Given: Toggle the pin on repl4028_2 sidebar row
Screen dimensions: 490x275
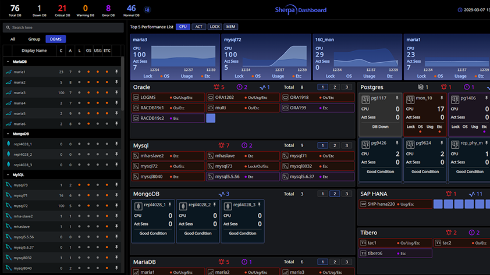Looking at the screenshot, I should point(116,154).
